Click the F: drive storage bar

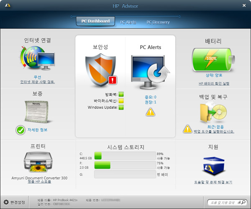point(125,165)
